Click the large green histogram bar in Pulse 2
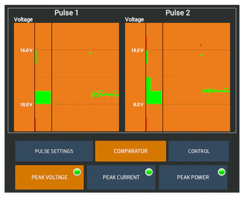 coord(154,98)
